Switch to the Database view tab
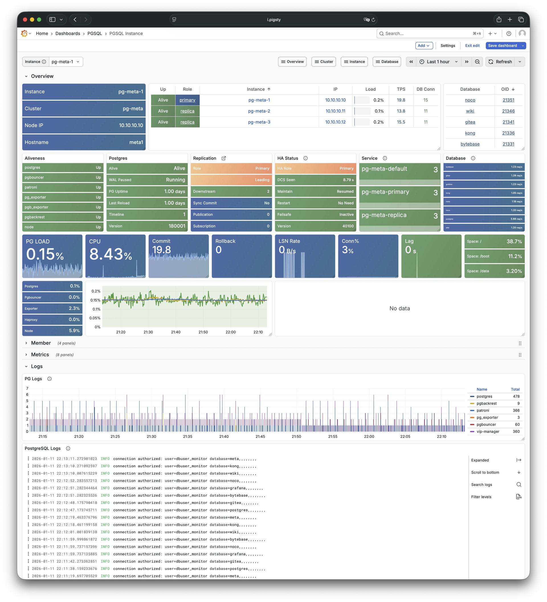 387,62
